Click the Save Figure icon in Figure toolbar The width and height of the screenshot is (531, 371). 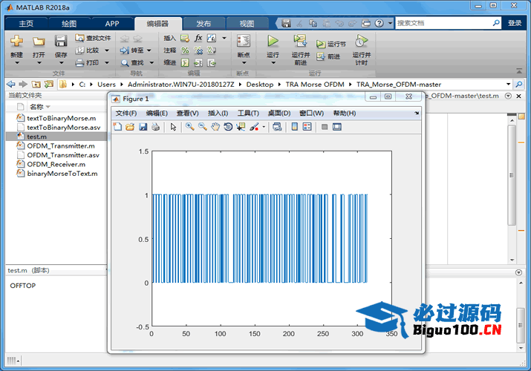[143, 127]
